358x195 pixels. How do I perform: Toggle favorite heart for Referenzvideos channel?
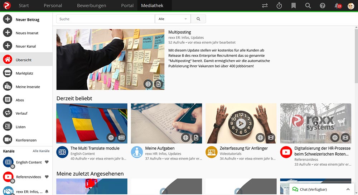[47, 177]
